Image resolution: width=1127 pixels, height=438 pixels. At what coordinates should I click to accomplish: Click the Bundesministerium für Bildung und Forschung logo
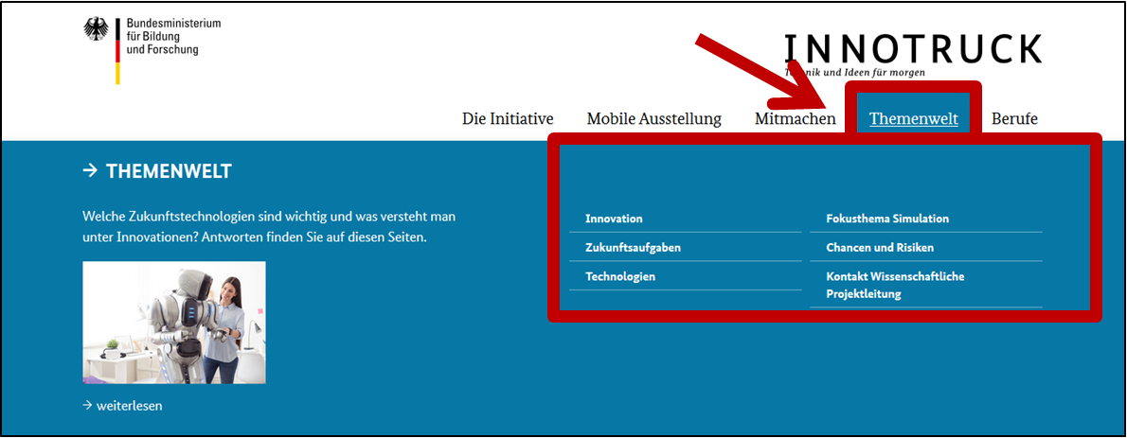[x=152, y=50]
